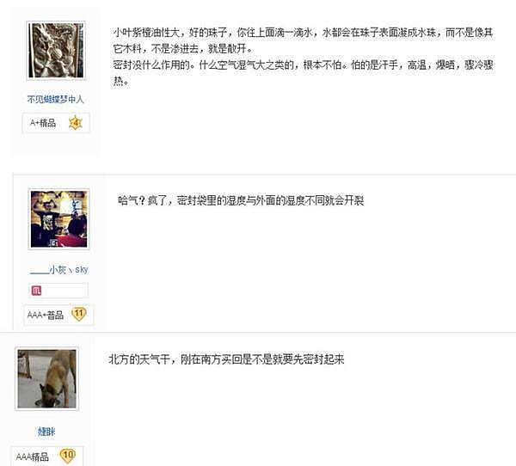Click the reply starting 北方的天气干

pos(226,359)
